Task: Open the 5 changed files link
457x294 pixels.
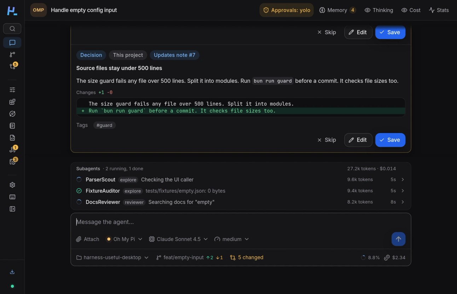Action: (247, 258)
